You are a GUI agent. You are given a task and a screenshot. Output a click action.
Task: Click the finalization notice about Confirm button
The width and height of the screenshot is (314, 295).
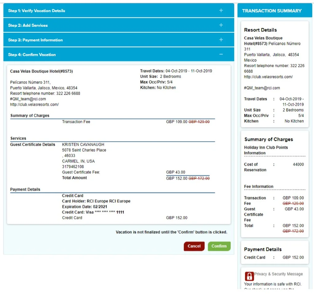[172, 232]
